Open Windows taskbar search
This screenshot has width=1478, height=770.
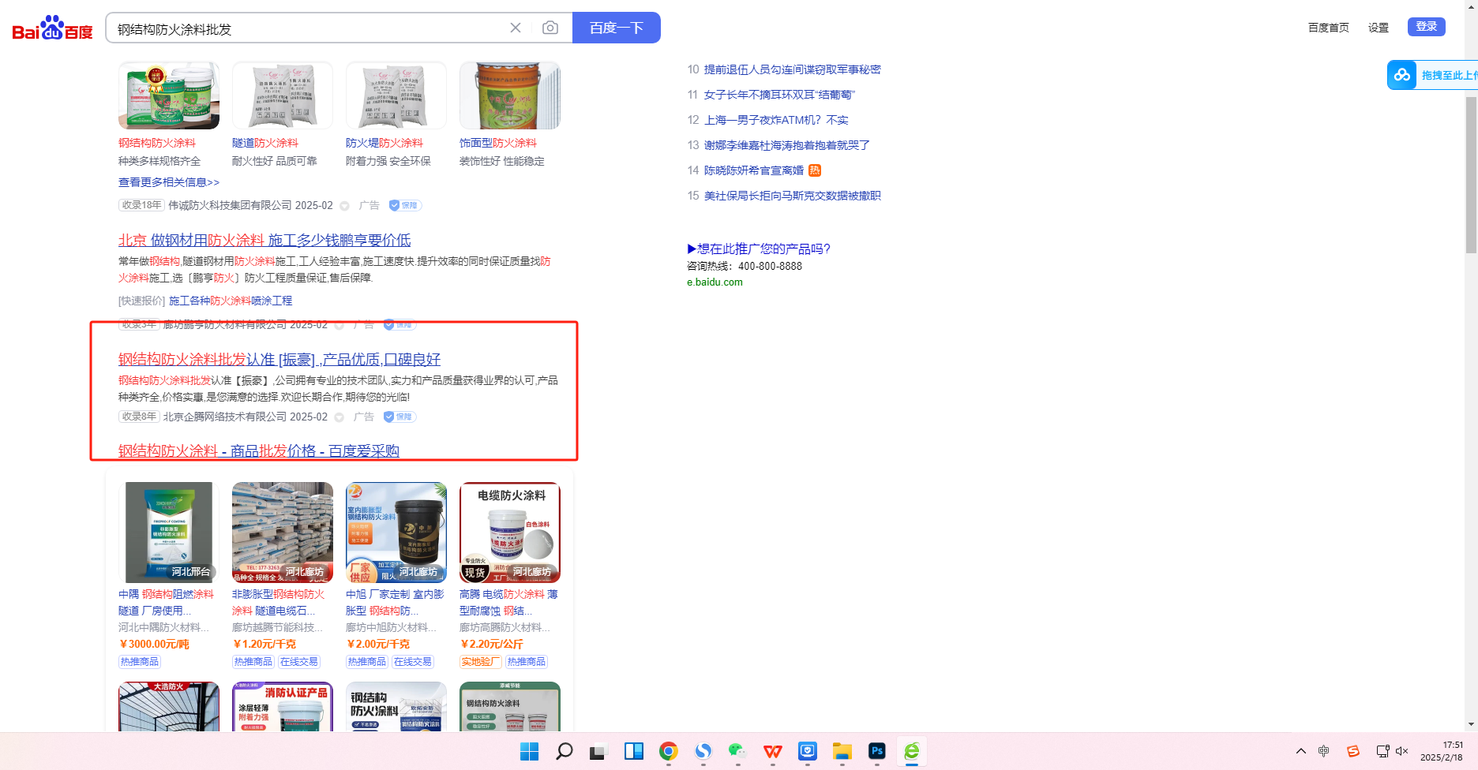coord(564,751)
